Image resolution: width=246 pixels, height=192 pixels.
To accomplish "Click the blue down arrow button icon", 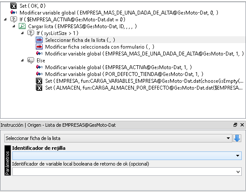I will coord(237,138).
